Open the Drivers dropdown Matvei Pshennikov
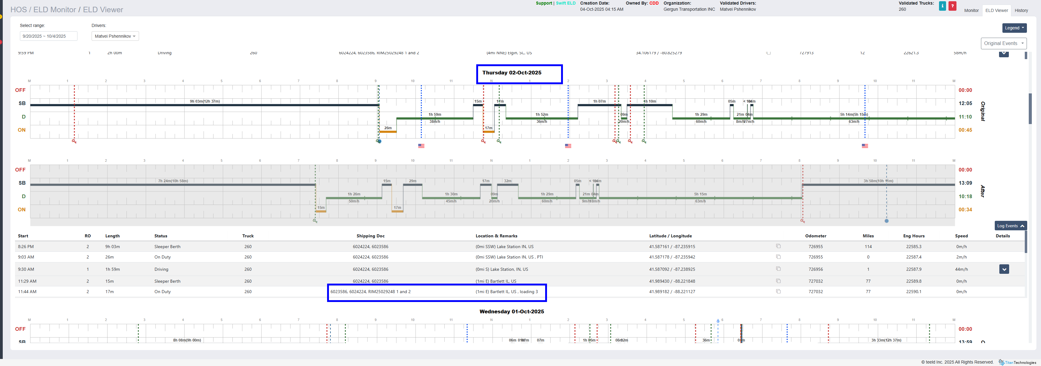Viewport: 1041px width, 366px height. click(115, 36)
